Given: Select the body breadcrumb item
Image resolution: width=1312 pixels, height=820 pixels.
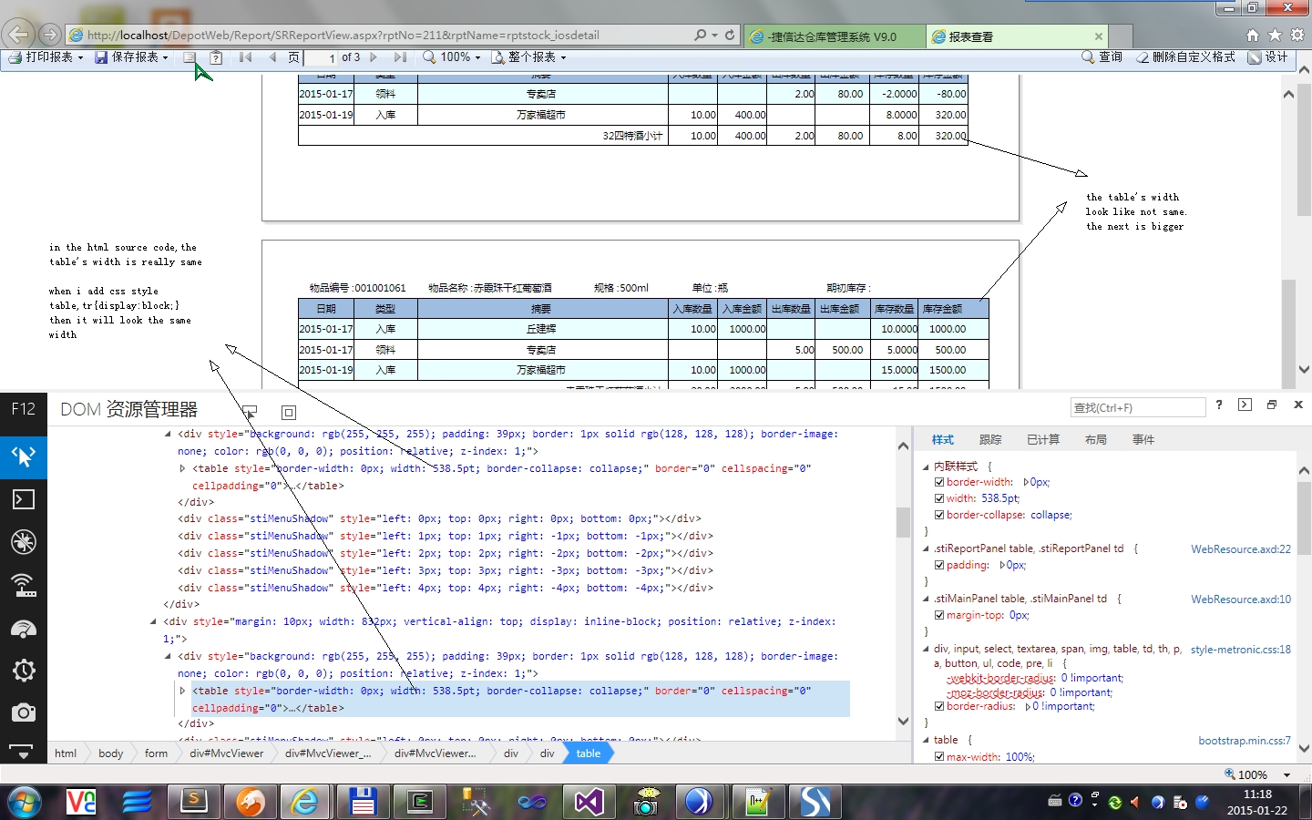Looking at the screenshot, I should tap(110, 753).
